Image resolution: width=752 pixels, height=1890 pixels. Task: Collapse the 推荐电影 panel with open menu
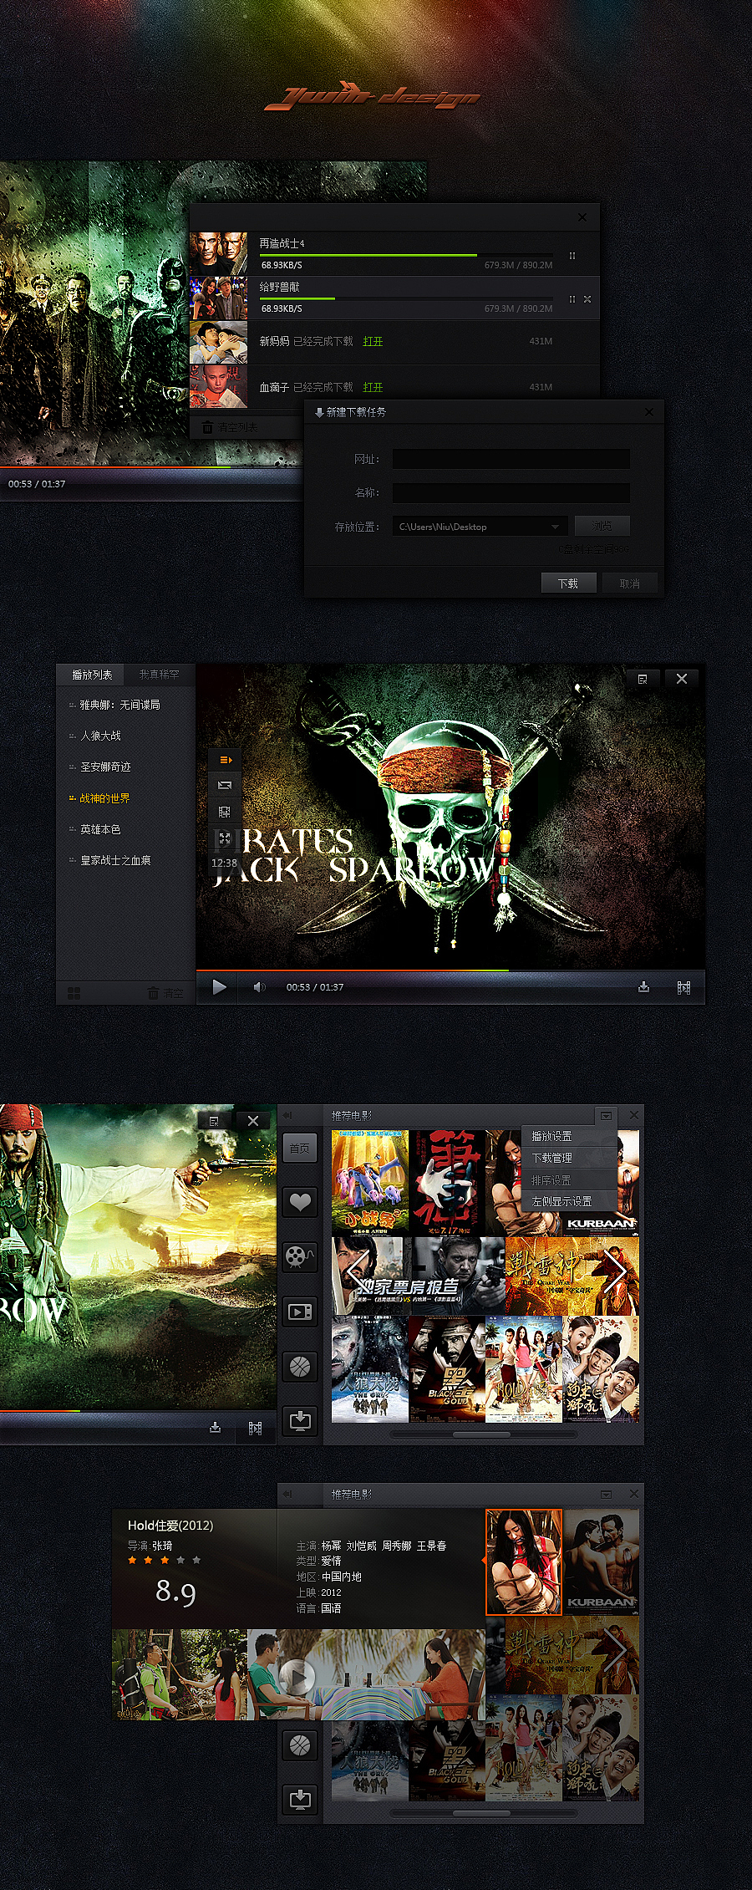pyautogui.click(x=287, y=1115)
